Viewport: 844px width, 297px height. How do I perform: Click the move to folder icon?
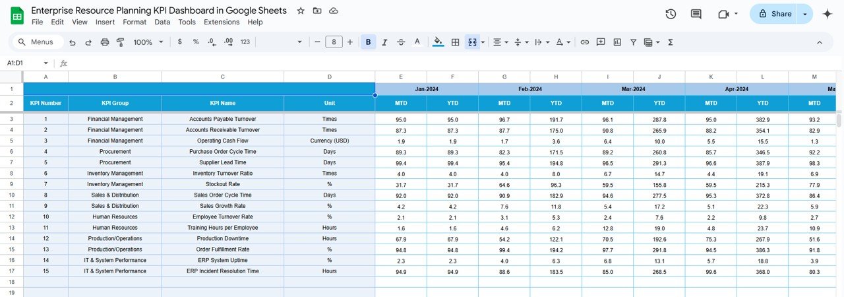(x=317, y=11)
